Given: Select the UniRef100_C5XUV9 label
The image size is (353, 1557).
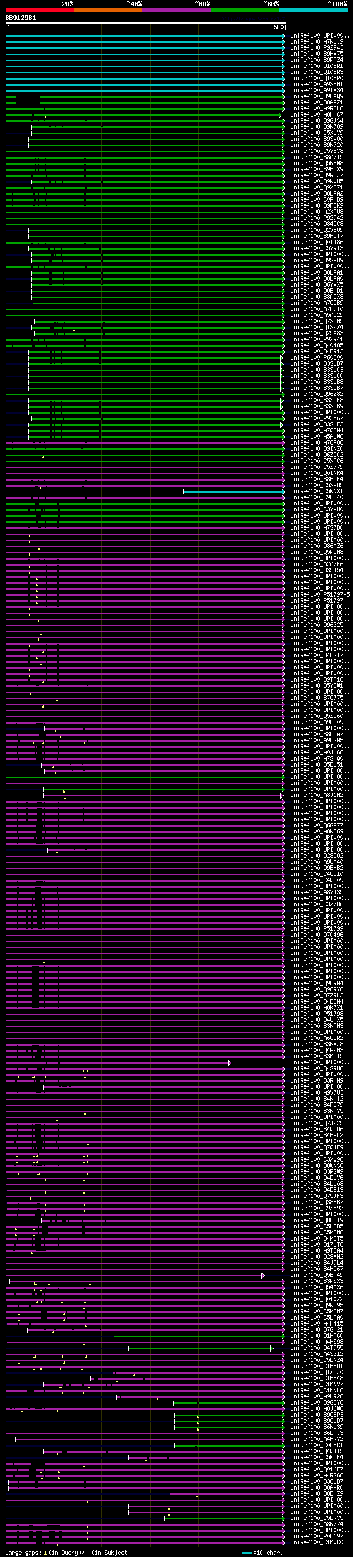Looking at the screenshot, I should point(317,133).
